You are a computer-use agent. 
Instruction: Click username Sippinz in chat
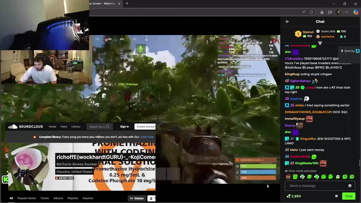tap(296, 99)
